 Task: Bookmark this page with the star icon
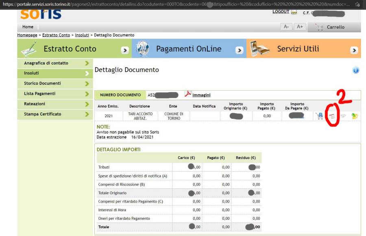coord(357,4)
